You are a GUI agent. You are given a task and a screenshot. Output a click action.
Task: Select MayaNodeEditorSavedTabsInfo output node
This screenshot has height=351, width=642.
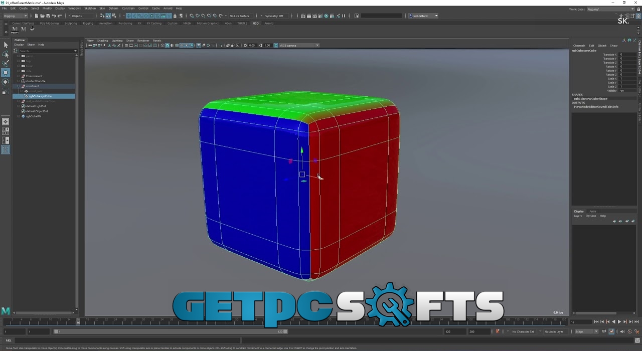coord(596,107)
